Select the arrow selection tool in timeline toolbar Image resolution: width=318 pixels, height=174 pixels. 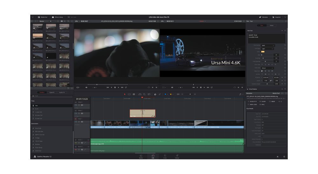tap(125, 94)
